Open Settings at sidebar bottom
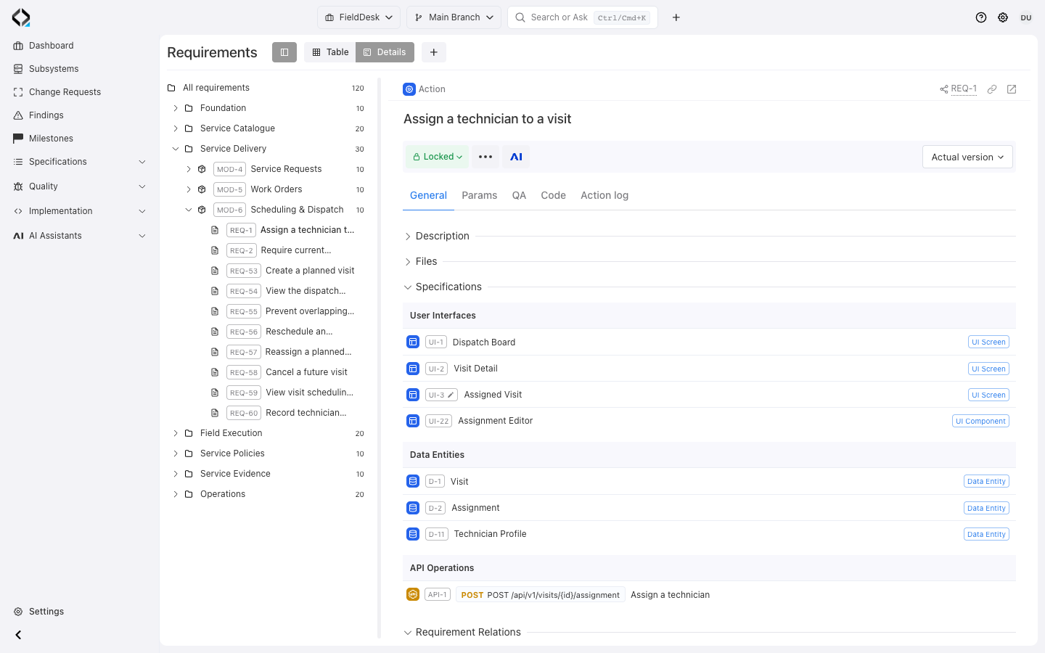This screenshot has height=653, width=1045. [46, 612]
